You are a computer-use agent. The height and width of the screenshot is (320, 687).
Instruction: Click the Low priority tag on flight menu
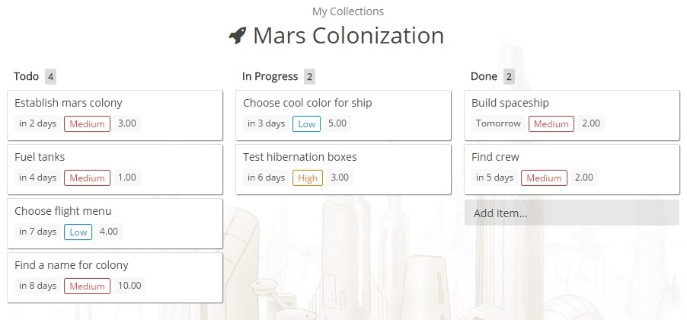(x=77, y=232)
